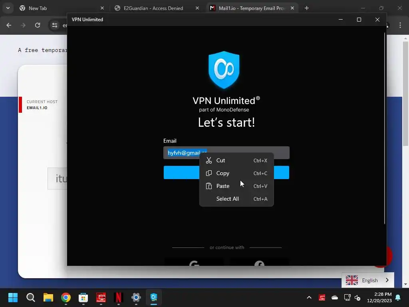Switch to the New Tab browser tab
Image resolution: width=409 pixels, height=307 pixels.
coord(62,8)
